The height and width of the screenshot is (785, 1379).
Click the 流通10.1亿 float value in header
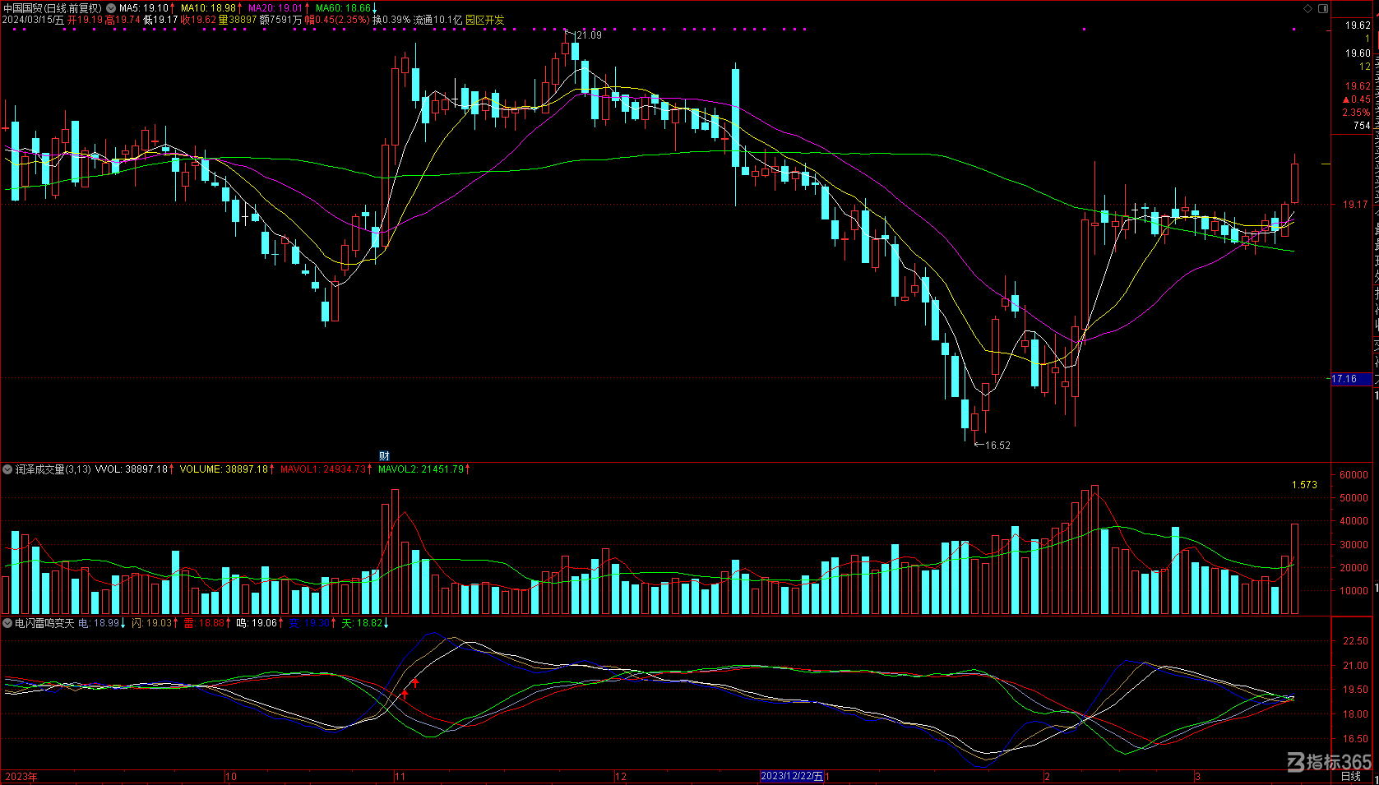[437, 20]
